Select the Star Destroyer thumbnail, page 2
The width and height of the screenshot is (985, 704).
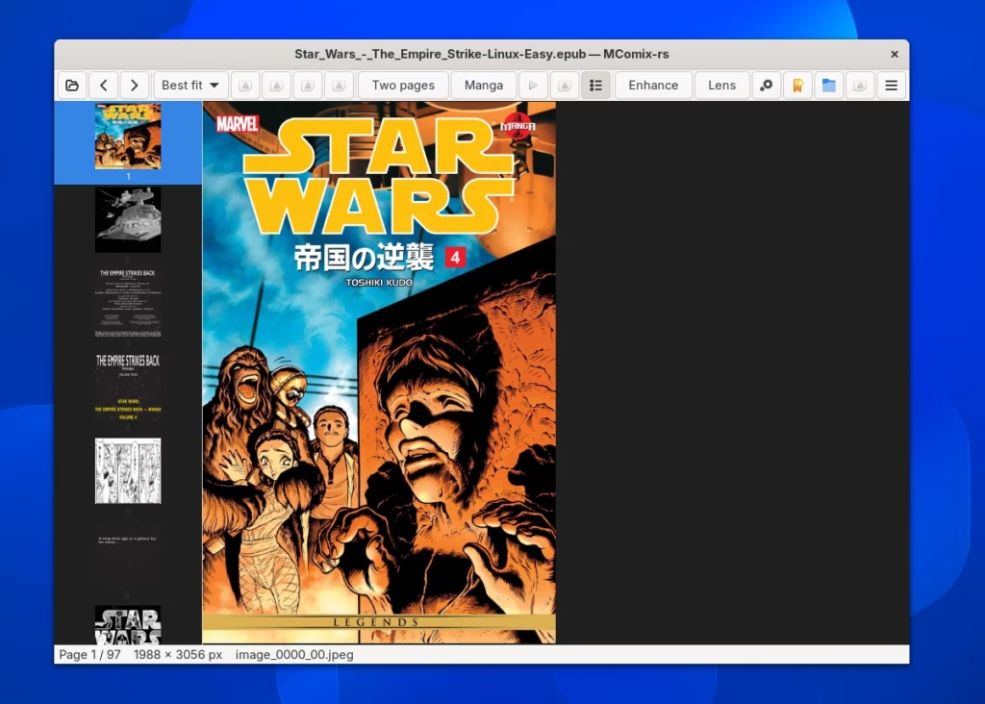(x=128, y=220)
